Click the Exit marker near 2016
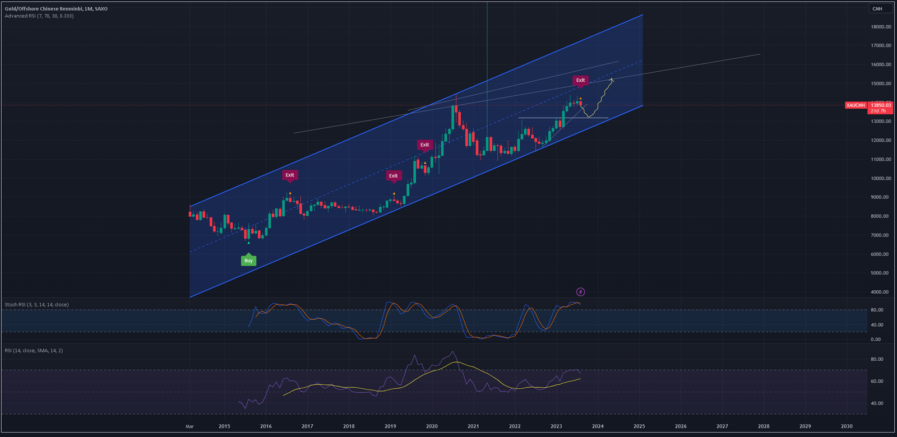Screen dimensions: 897x437 290,175
